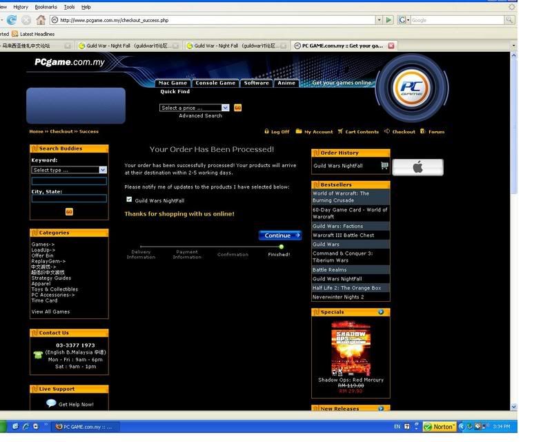This screenshot has height=442, width=552.
Task: Expand the ReplayGem-> category
Action: click(x=48, y=261)
